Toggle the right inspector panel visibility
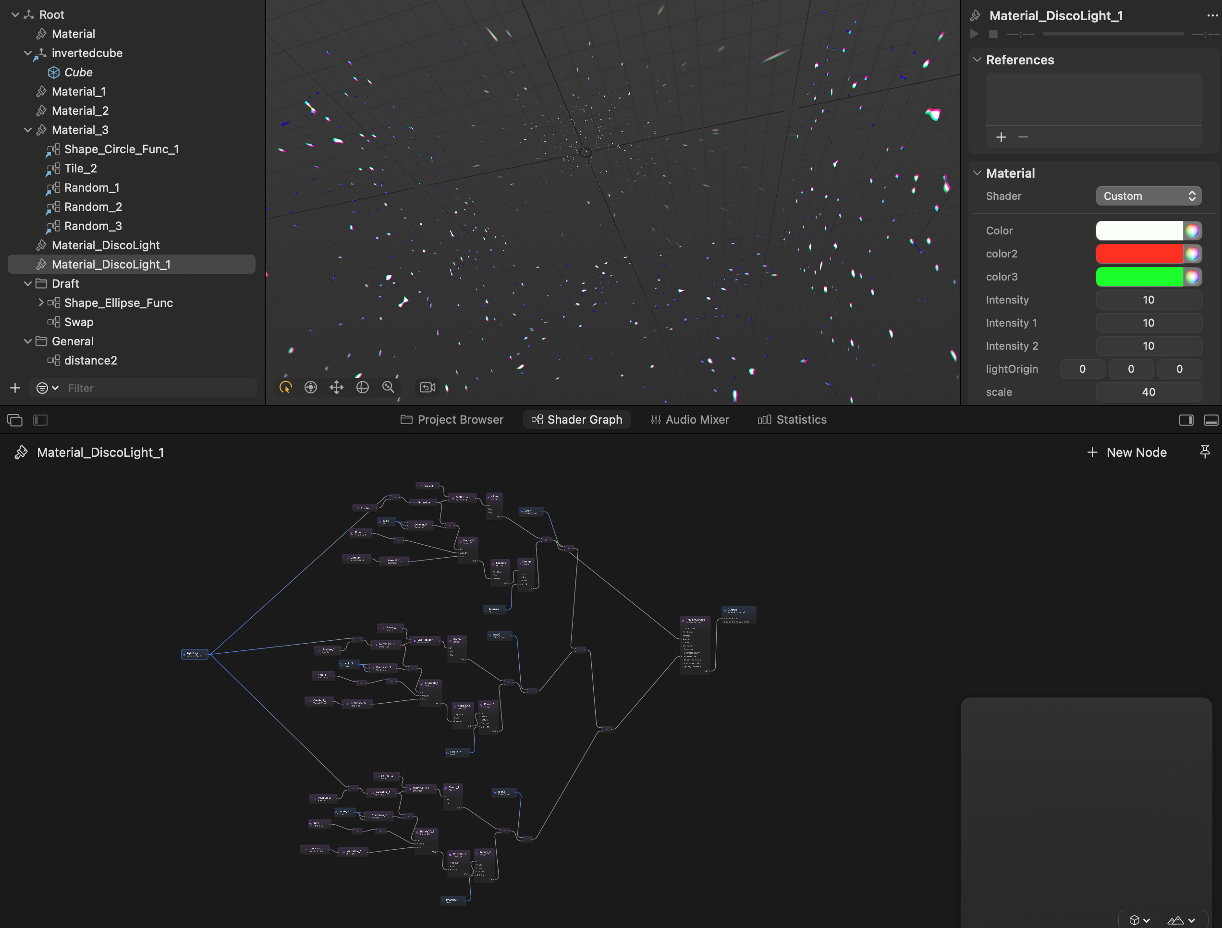The height and width of the screenshot is (928, 1222). coord(1186,420)
